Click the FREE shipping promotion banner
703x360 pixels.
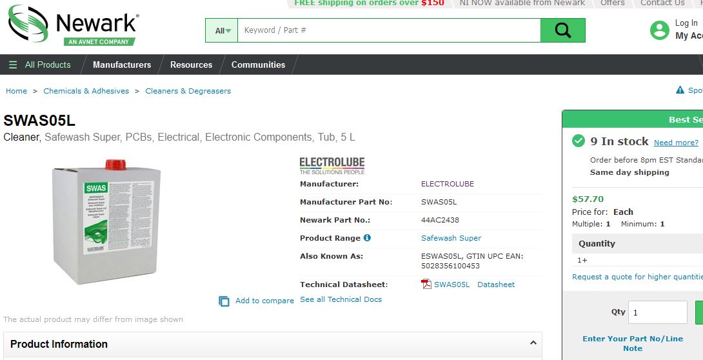tap(369, 3)
